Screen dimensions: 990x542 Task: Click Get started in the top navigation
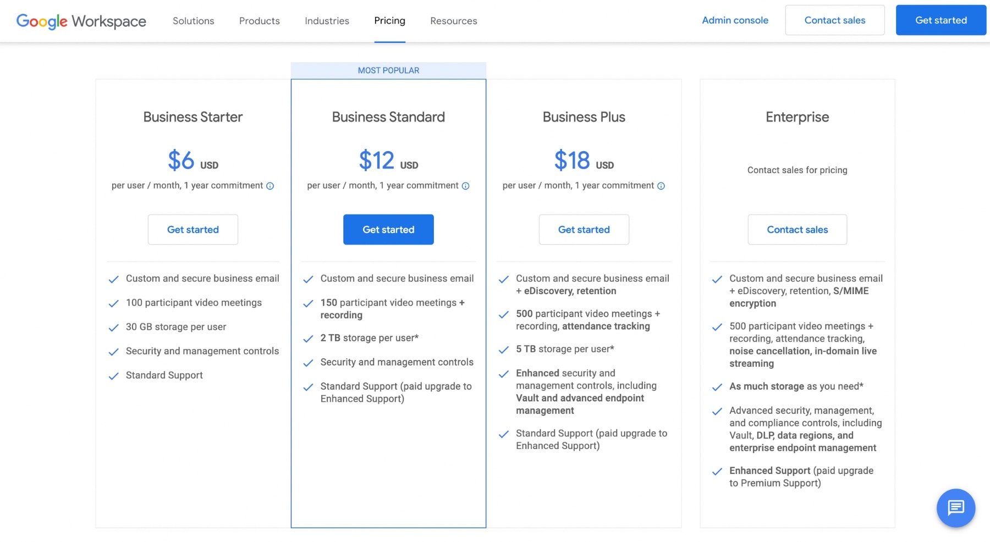pos(941,20)
